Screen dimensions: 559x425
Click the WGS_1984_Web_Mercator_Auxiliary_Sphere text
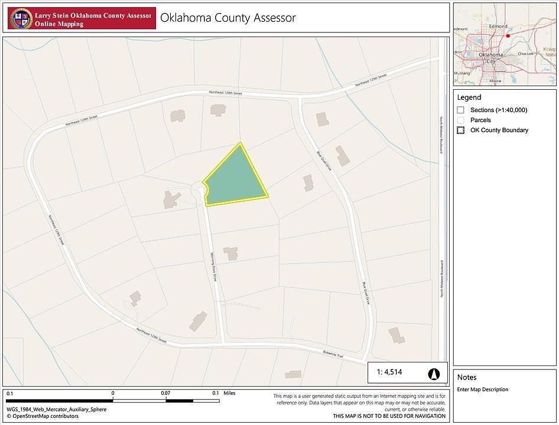(x=56, y=409)
